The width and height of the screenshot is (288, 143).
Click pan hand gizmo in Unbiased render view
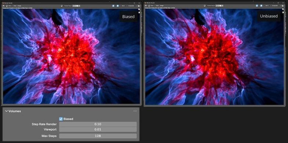tap(283, 12)
